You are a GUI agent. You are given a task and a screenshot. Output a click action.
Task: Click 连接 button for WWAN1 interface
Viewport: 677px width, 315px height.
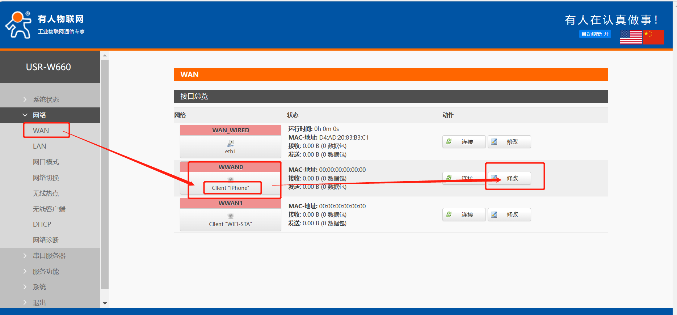click(x=464, y=214)
